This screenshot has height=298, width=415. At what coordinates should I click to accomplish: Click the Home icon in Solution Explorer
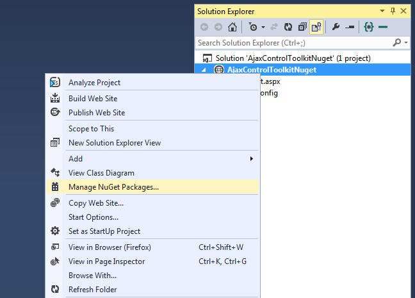(x=232, y=27)
